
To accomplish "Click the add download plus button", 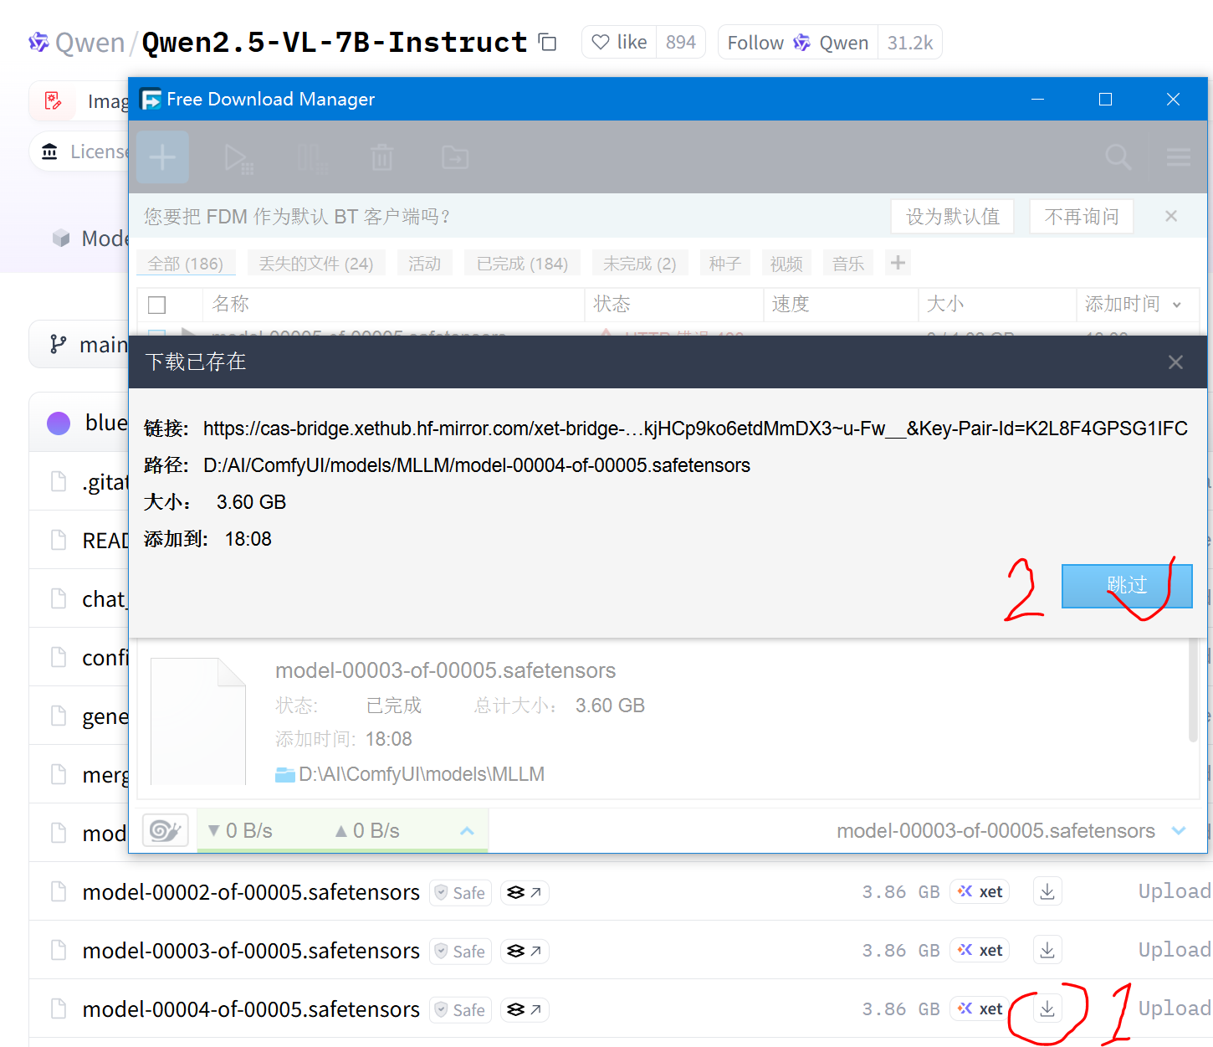I will [162, 157].
